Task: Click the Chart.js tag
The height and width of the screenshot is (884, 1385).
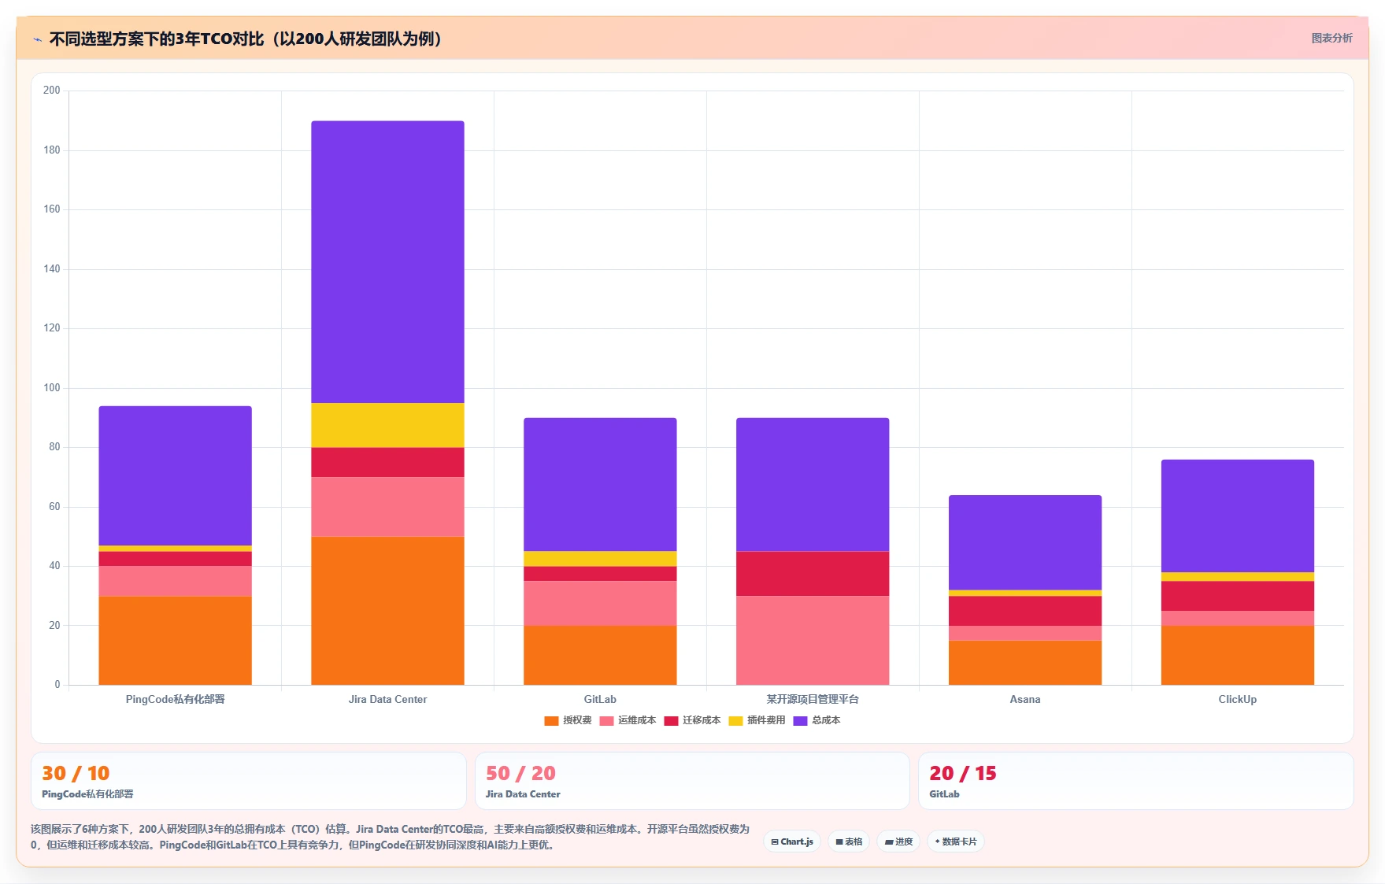Action: [x=792, y=841]
